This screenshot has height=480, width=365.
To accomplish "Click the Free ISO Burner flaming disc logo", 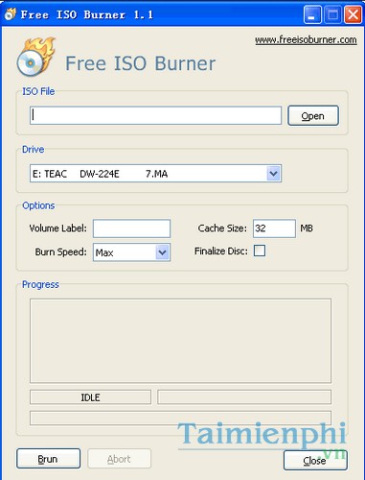I will tap(36, 57).
